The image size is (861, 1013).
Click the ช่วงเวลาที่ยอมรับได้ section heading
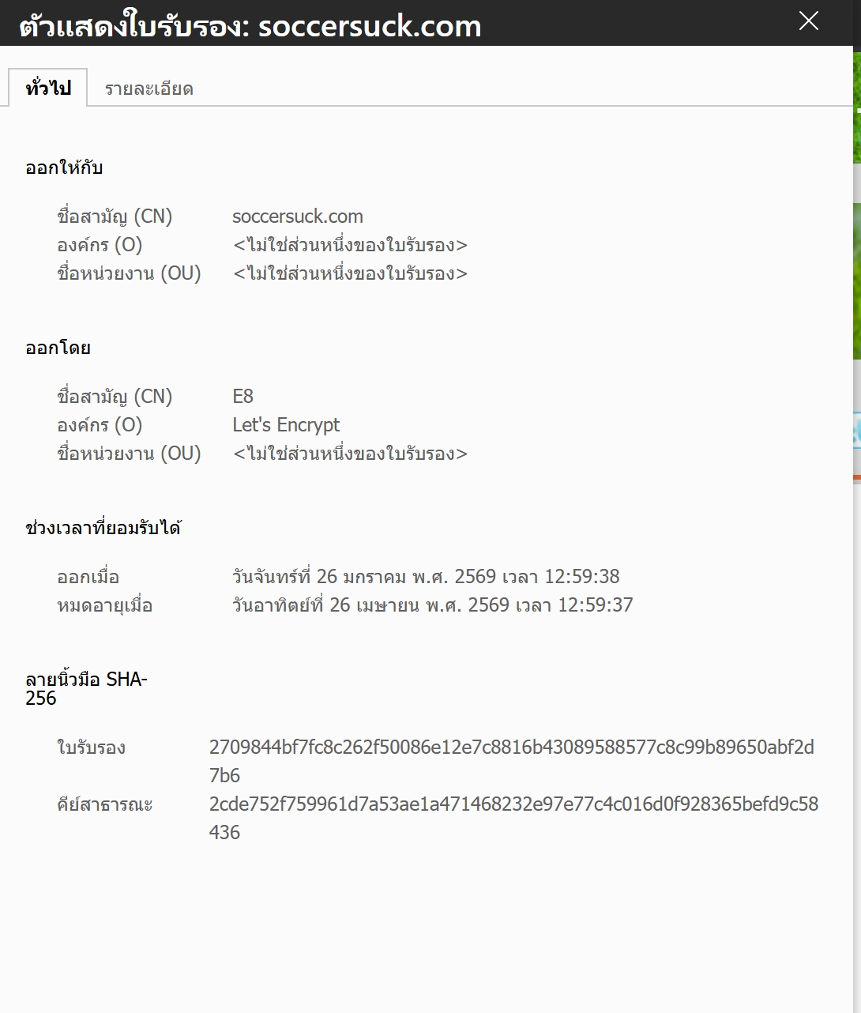pos(103,528)
